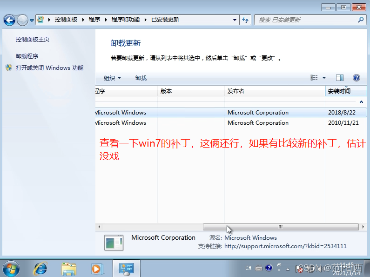Minimize the control panel window

point(328,7)
